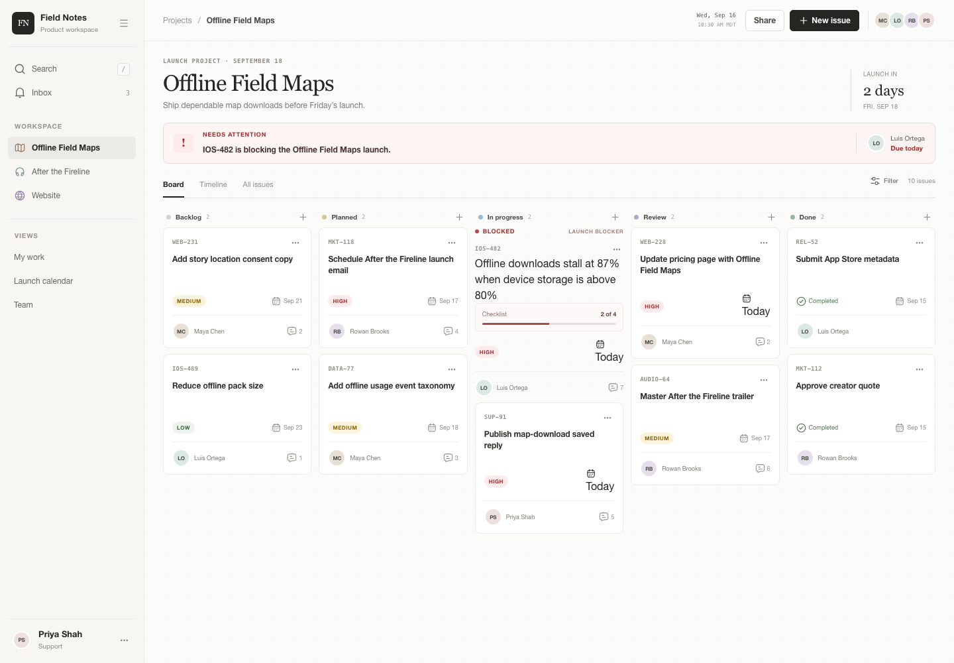The height and width of the screenshot is (663, 954).
Task: Open Inbox bell icon
Action: 20,93
